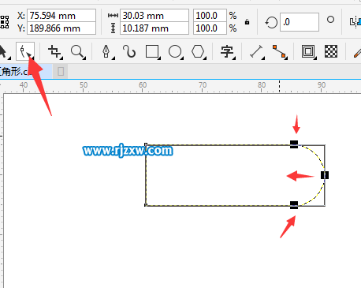361x288 pixels.
Task: Choose the Pen tool
Action: tap(106, 51)
